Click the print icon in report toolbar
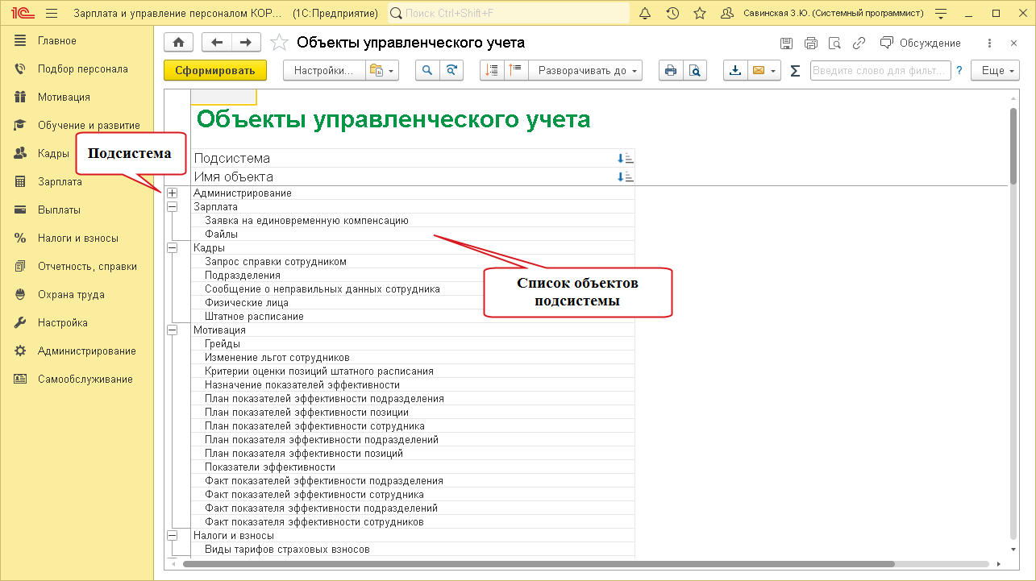This screenshot has height=581, width=1036. [x=670, y=71]
